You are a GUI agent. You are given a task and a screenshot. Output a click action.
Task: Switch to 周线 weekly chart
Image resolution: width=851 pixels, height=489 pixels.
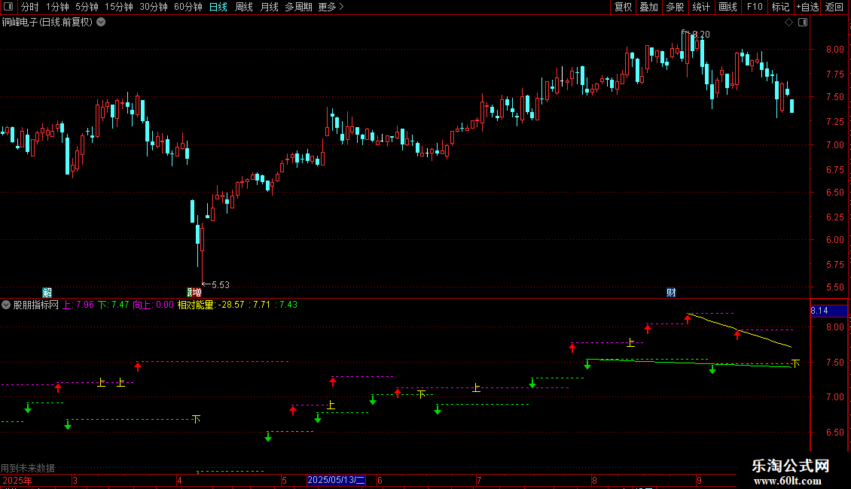click(x=244, y=7)
